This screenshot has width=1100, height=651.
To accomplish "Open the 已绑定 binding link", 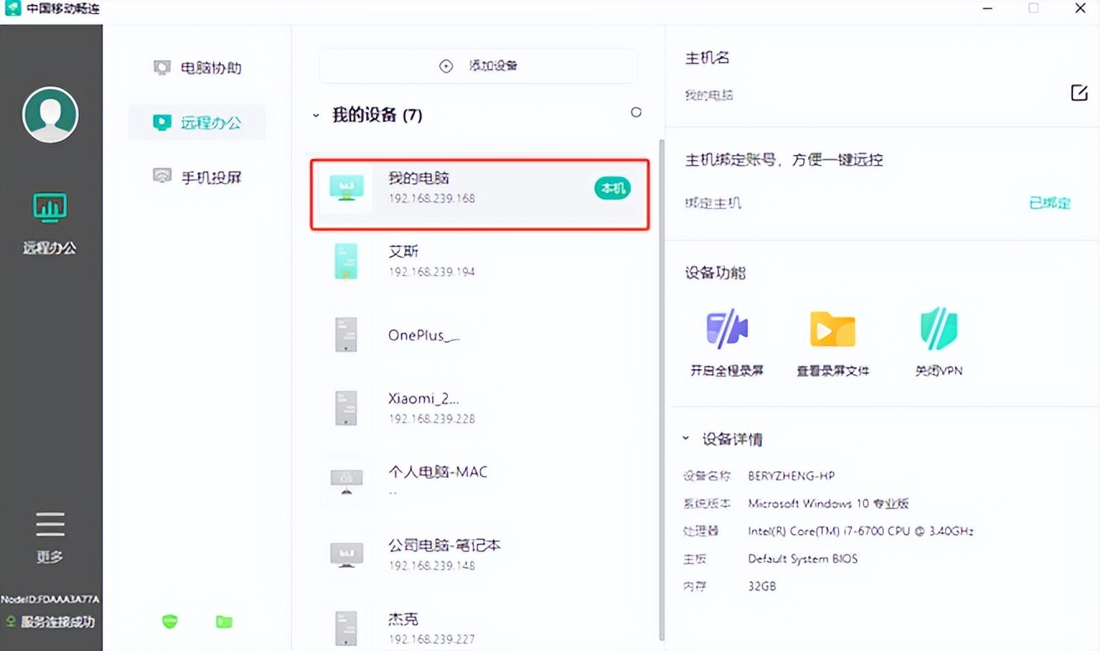I will [1048, 203].
